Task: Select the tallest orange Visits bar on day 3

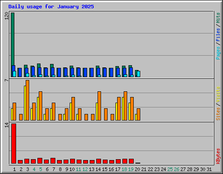Action: 27,100
